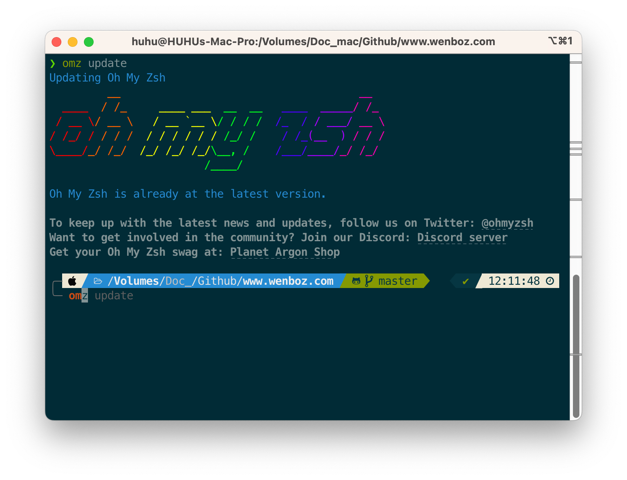Click the ⌥⌘1 shortcut indicator
Viewport: 627px width, 480px height.
(560, 41)
